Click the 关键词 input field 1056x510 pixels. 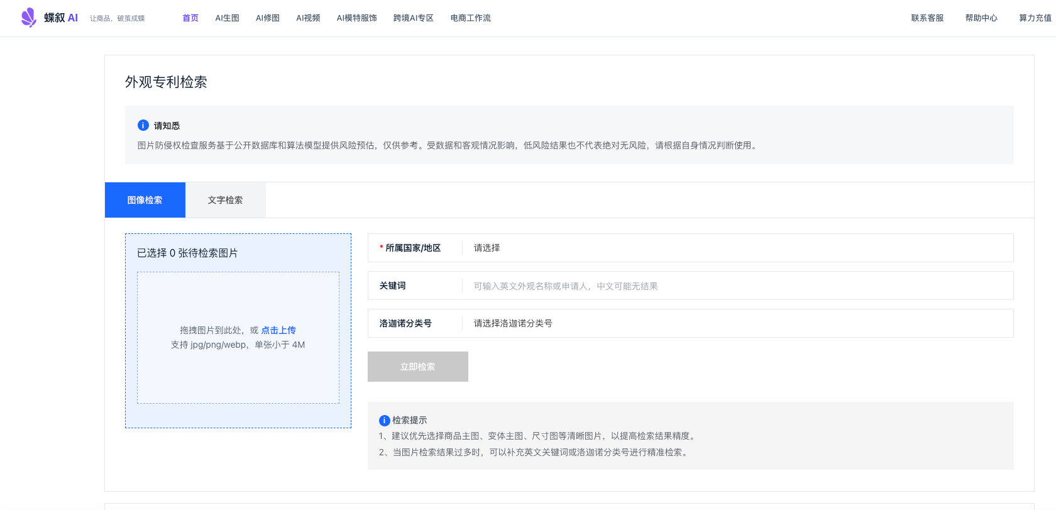tap(691, 285)
